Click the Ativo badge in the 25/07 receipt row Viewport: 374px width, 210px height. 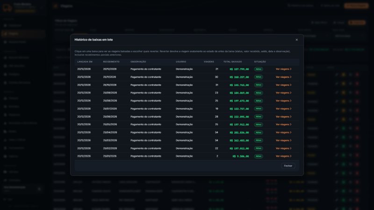click(x=259, y=109)
